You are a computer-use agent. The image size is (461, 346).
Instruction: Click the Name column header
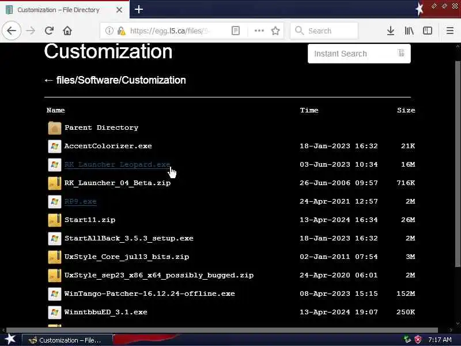(x=55, y=110)
